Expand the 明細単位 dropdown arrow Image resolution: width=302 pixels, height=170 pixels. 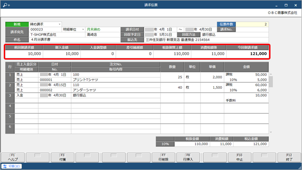[x=83, y=30]
